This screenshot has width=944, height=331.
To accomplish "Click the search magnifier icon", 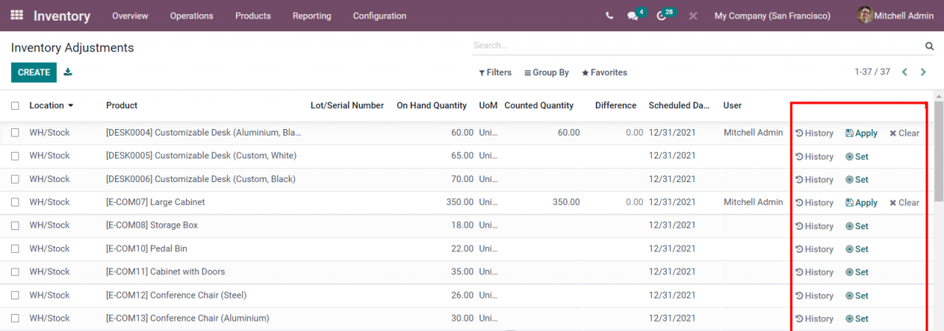I will point(929,46).
